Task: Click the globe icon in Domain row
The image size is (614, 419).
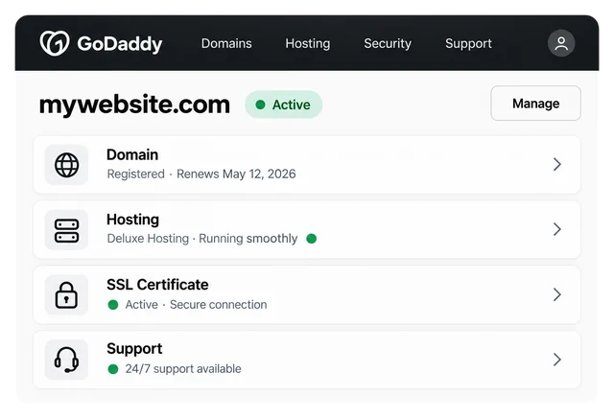Action: pyautogui.click(x=66, y=165)
